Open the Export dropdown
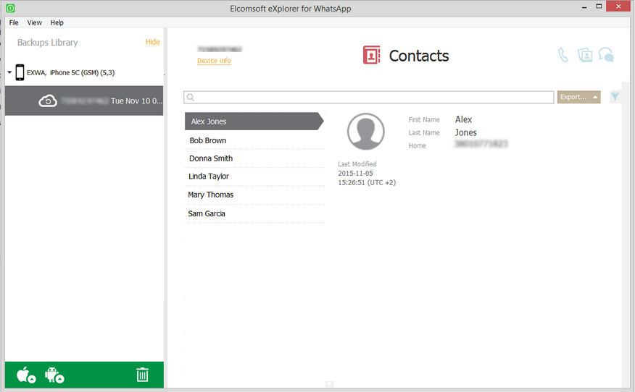The image size is (635, 392). (x=578, y=97)
